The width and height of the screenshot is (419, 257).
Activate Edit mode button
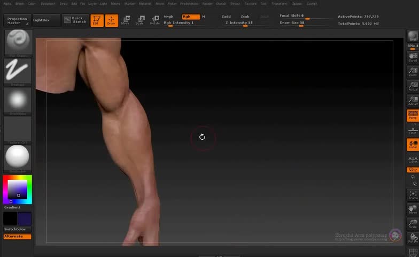(x=97, y=20)
